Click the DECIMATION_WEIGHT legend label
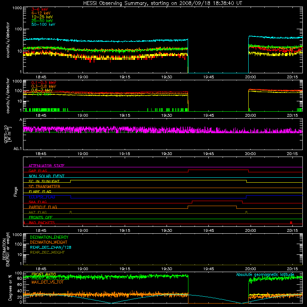 (49, 242)
